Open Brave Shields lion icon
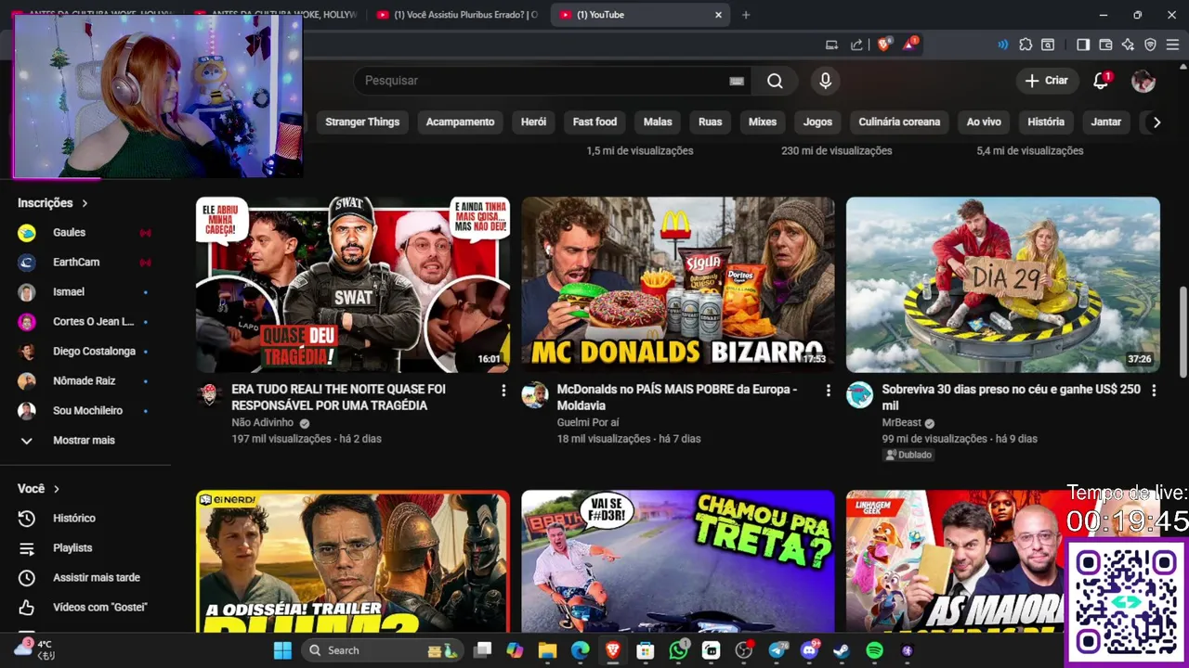The image size is (1189, 668). point(884,44)
